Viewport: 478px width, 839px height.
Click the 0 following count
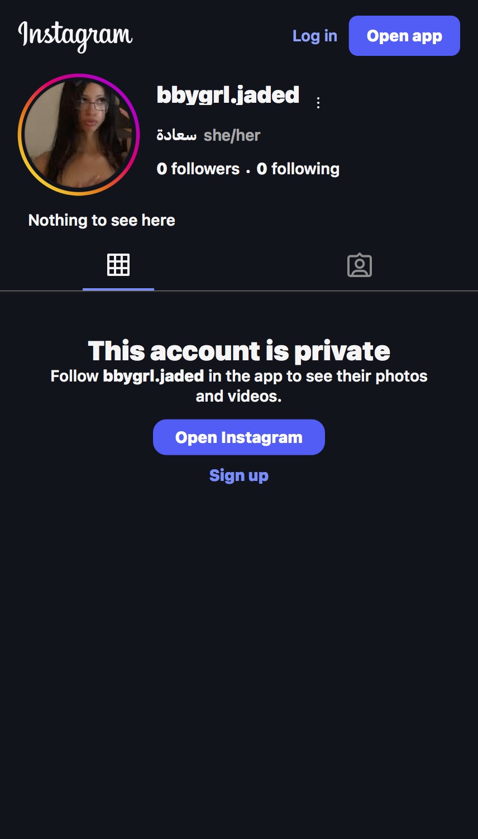298,169
